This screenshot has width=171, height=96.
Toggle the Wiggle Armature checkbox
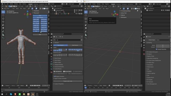55,77
